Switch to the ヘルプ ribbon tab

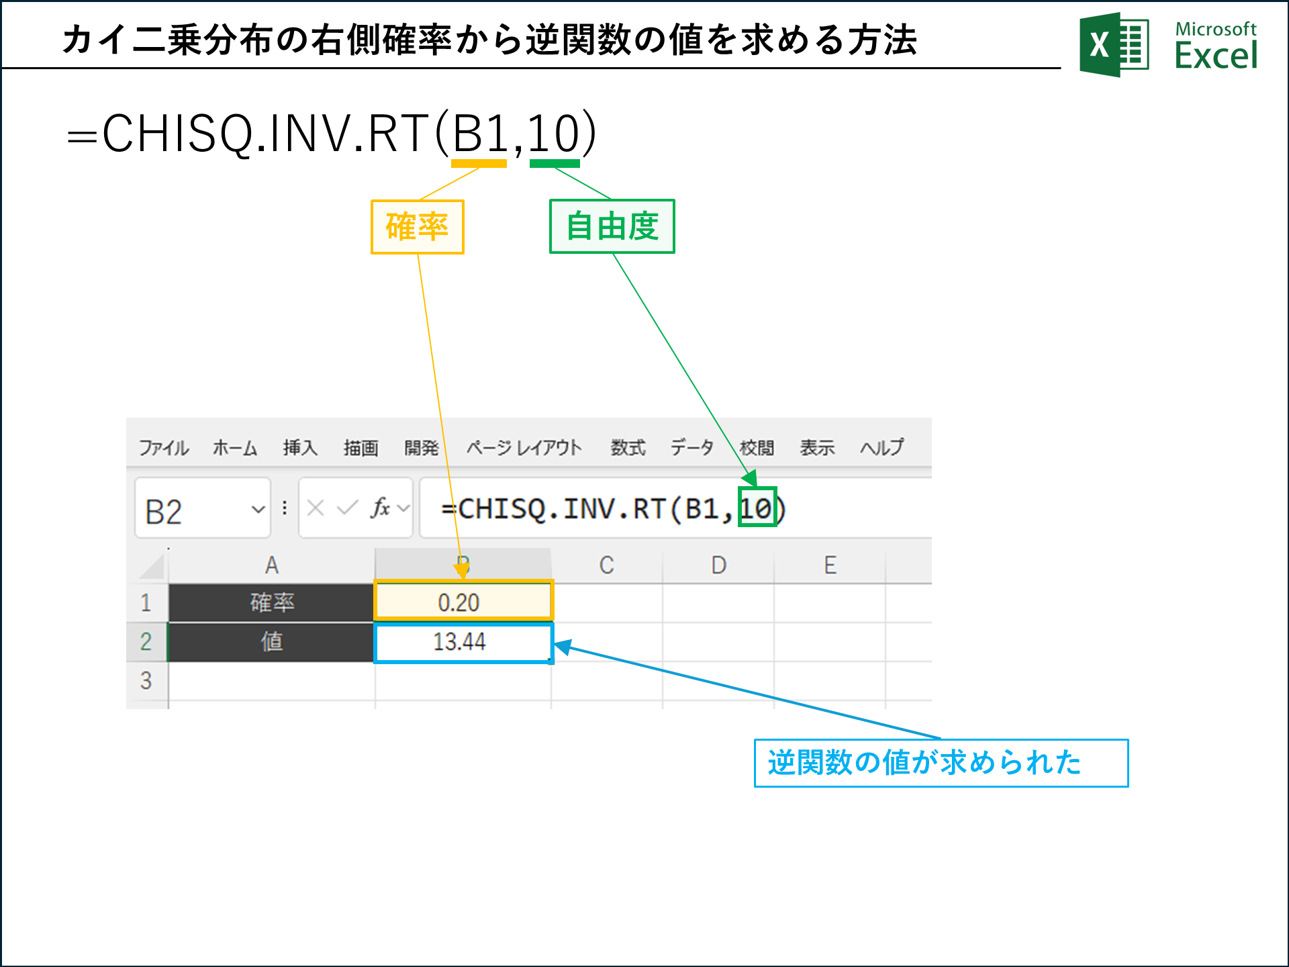(881, 447)
